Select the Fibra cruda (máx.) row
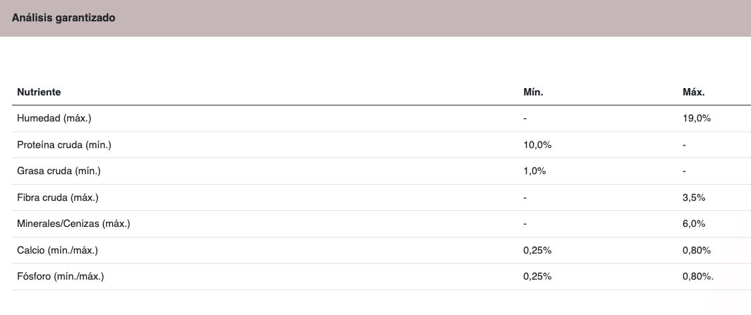Screen dimensions: 751x315 click(382, 198)
